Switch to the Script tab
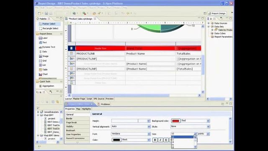 [89, 99]
